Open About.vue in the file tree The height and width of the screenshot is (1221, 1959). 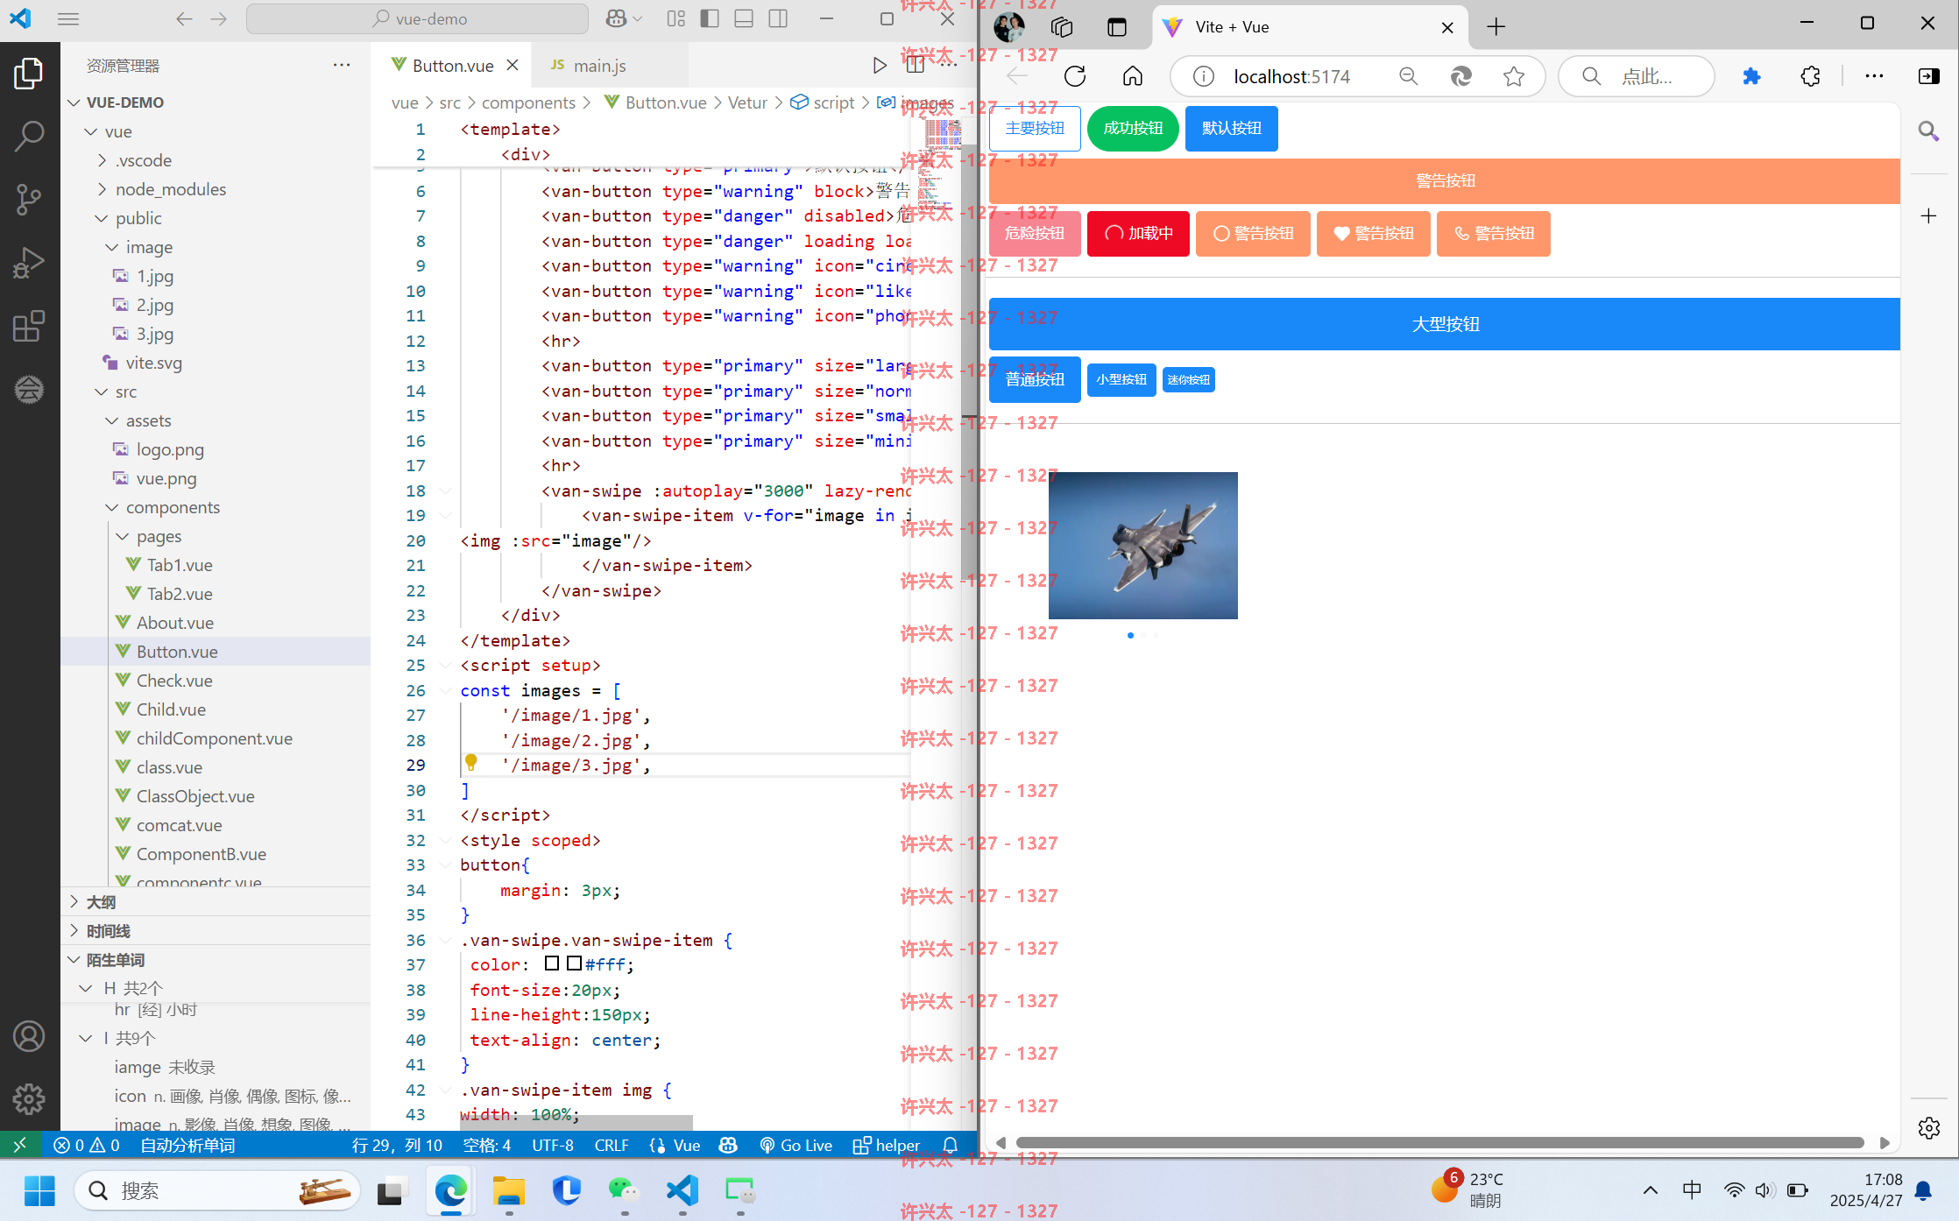pyautogui.click(x=174, y=623)
